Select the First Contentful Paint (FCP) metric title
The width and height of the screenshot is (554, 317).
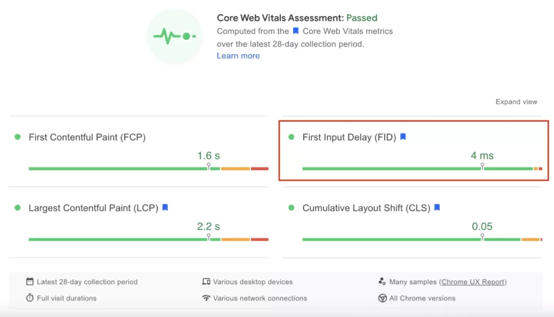87,137
